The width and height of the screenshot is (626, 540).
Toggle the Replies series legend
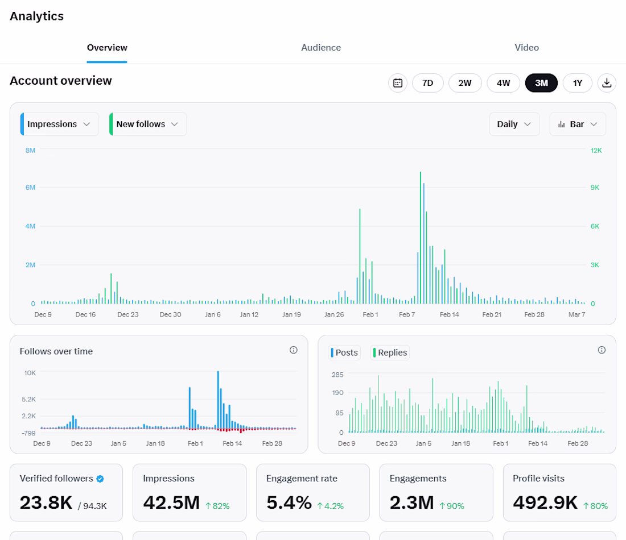[x=390, y=352]
